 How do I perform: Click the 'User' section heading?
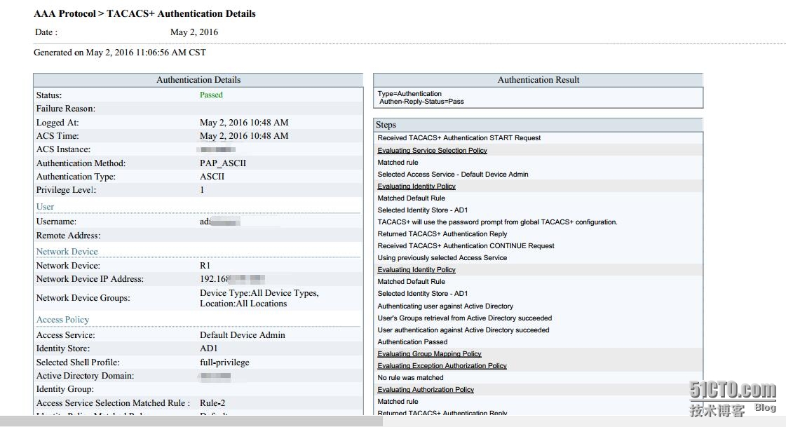(45, 206)
